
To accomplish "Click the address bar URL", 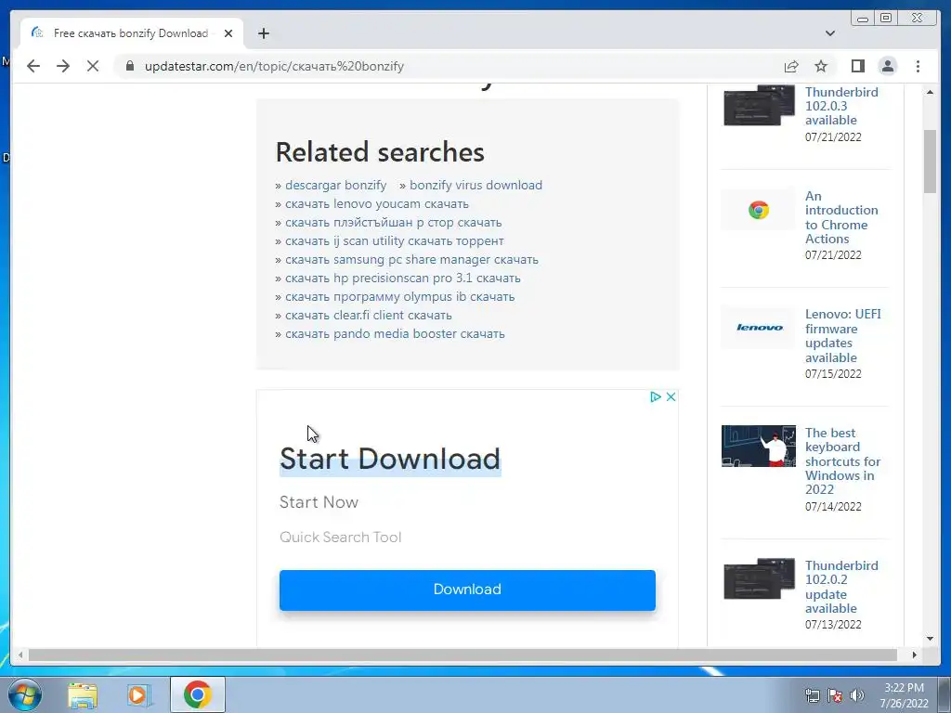I will (274, 66).
